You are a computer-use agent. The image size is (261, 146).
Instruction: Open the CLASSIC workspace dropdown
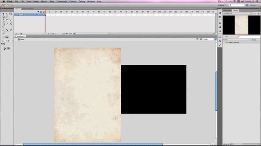click(222, 5)
